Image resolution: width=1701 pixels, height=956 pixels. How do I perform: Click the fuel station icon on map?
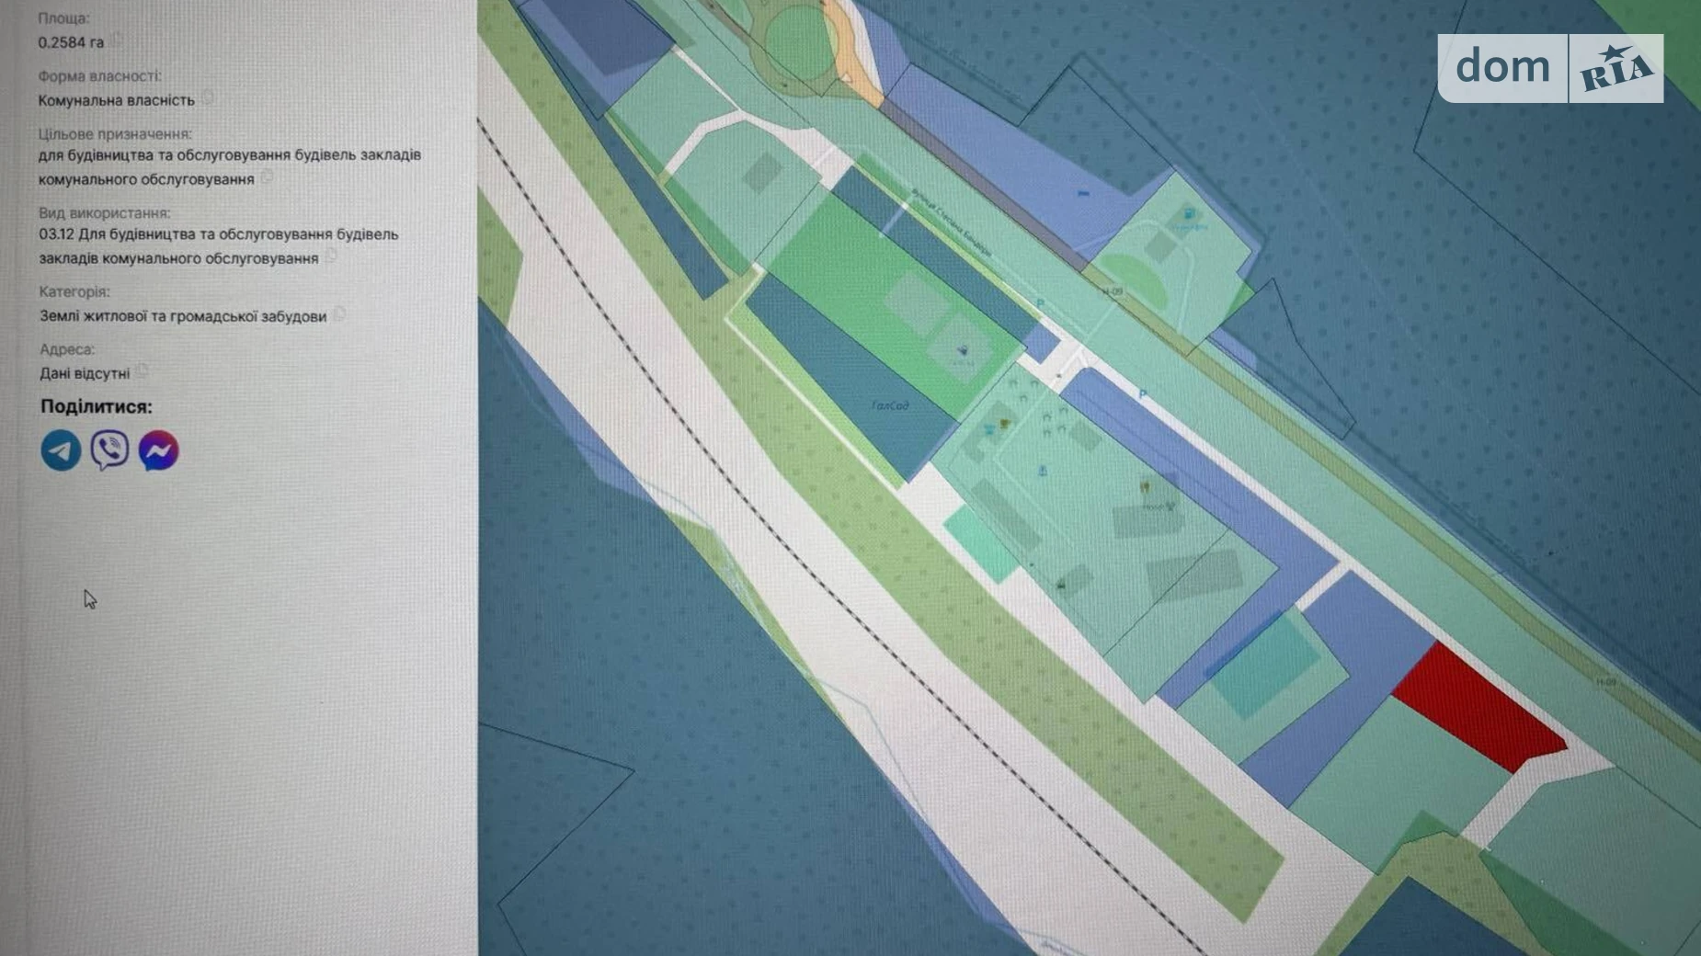point(1189,214)
